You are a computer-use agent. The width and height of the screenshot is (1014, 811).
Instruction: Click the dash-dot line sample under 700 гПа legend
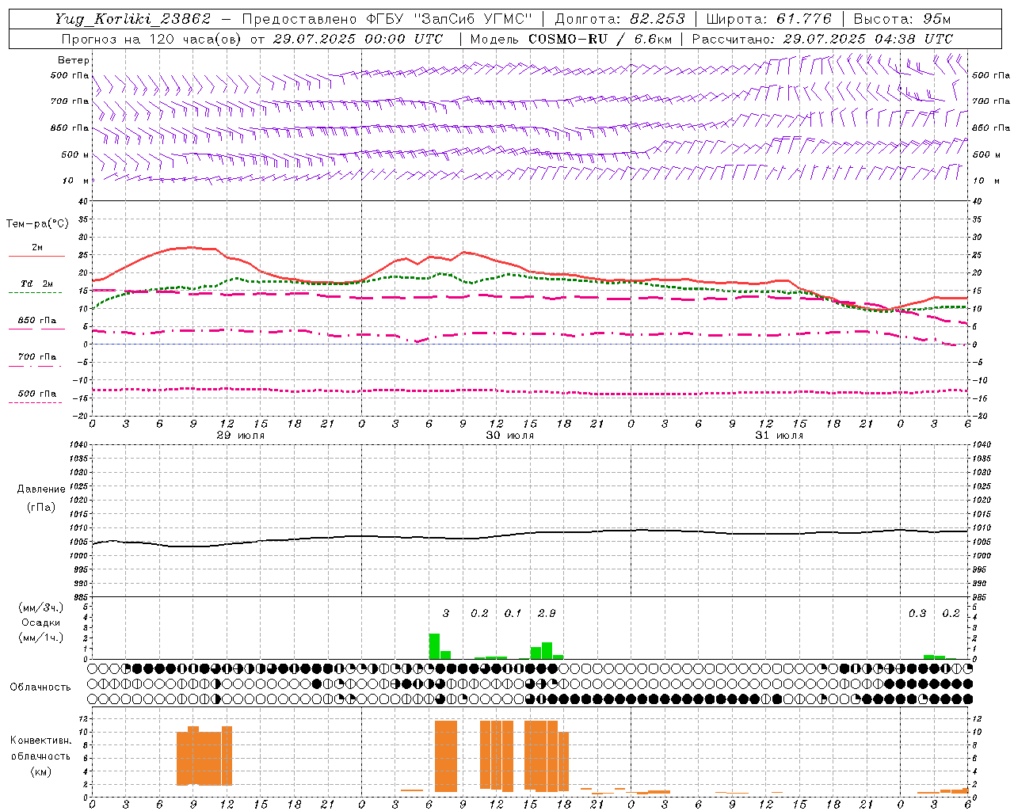pyautogui.click(x=36, y=366)
